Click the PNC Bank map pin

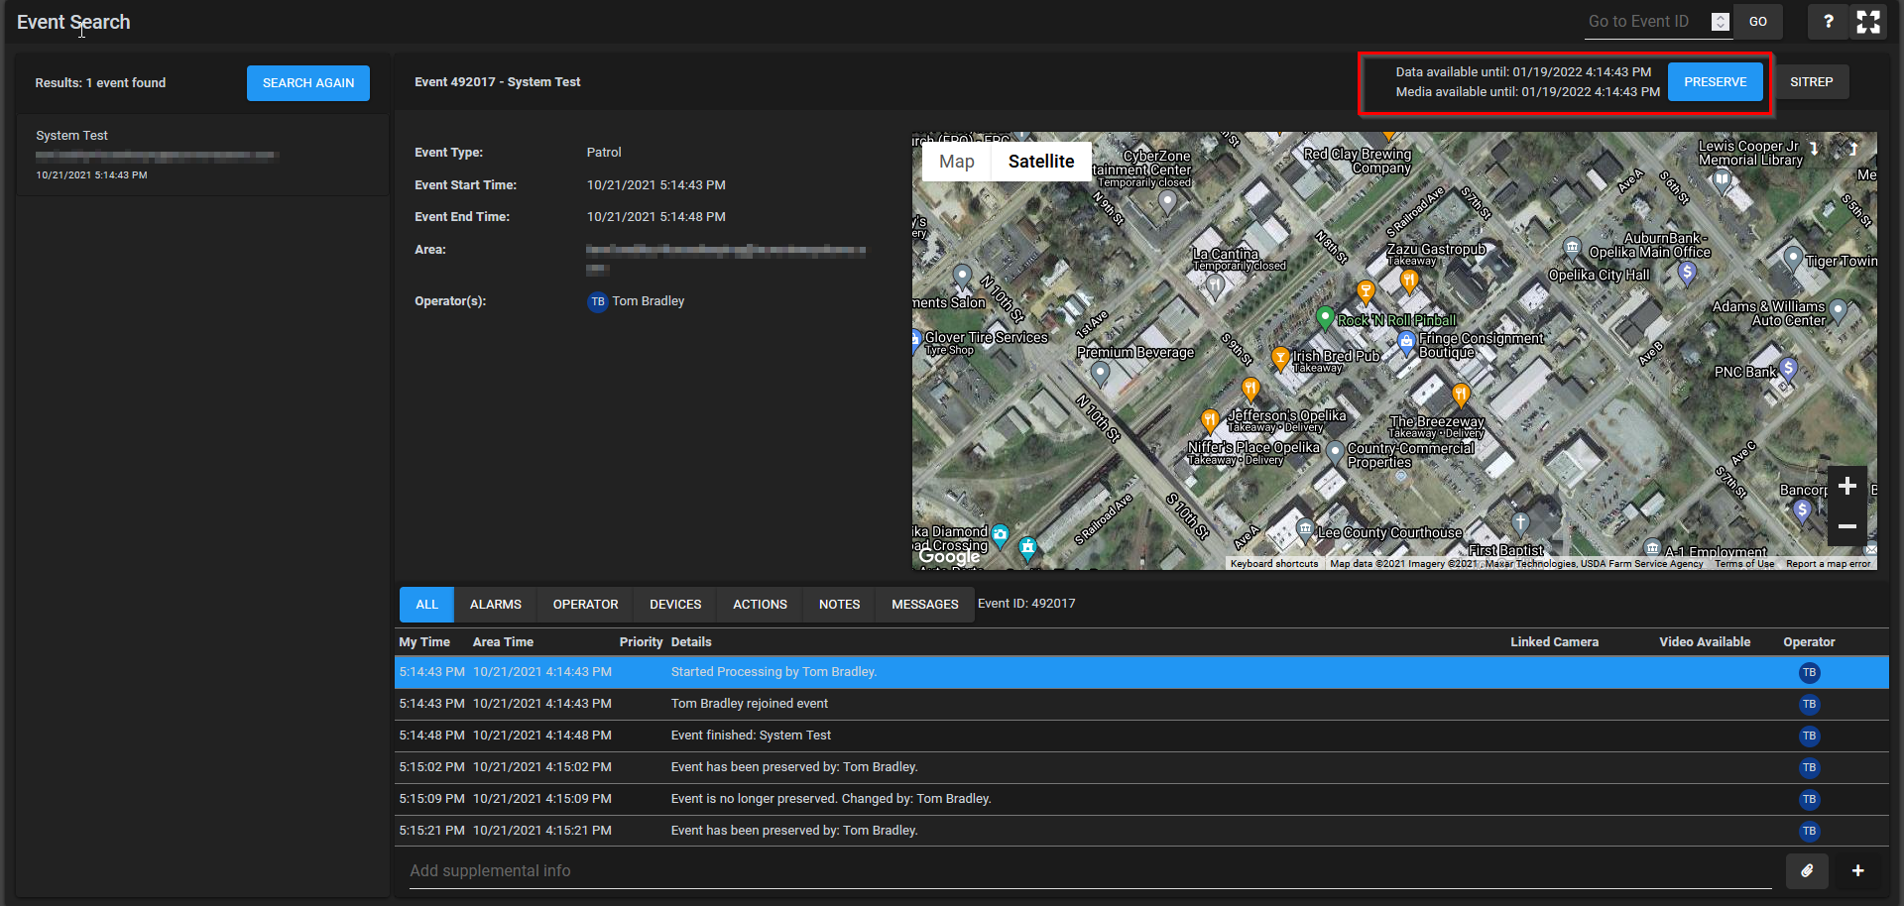(x=1788, y=369)
